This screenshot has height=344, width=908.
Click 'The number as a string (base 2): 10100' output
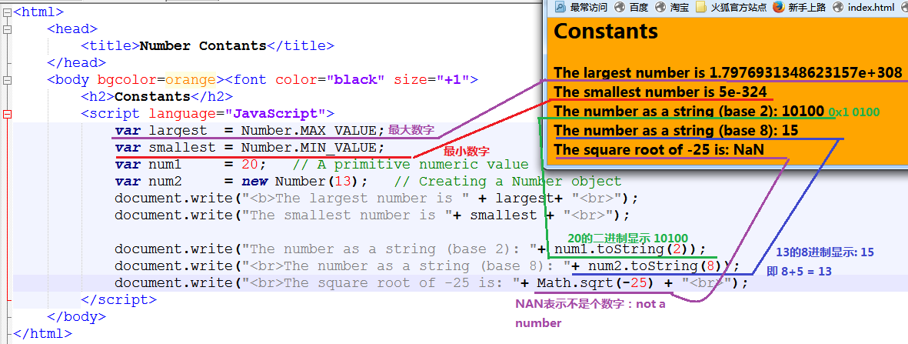pyautogui.click(x=689, y=111)
